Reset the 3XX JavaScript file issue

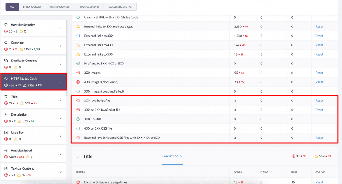click(x=319, y=101)
